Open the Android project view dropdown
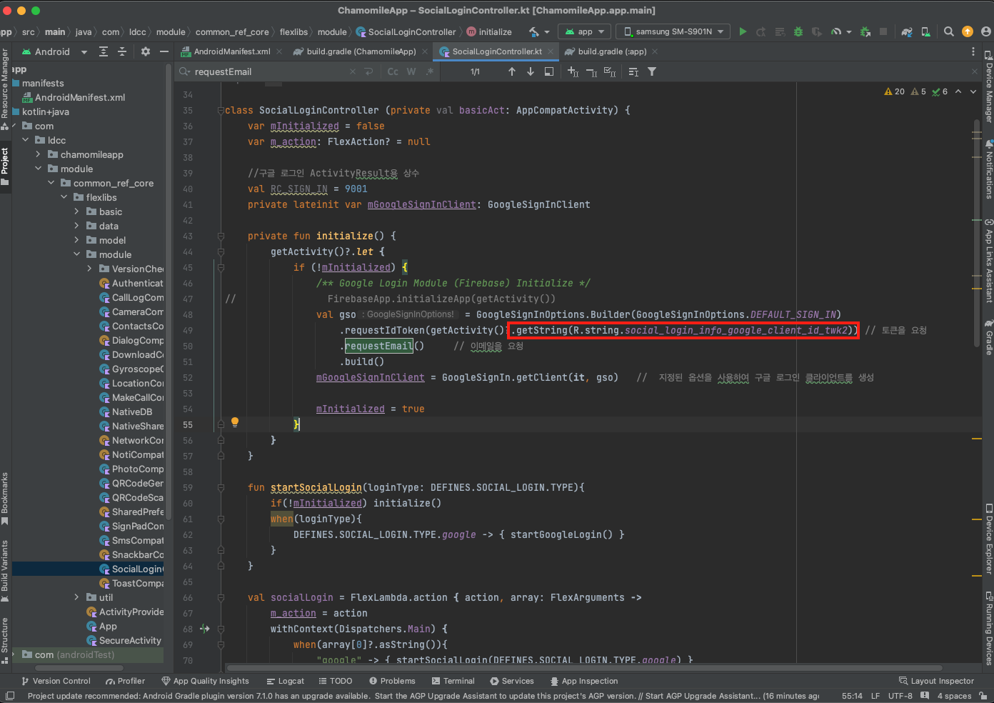 pos(54,51)
